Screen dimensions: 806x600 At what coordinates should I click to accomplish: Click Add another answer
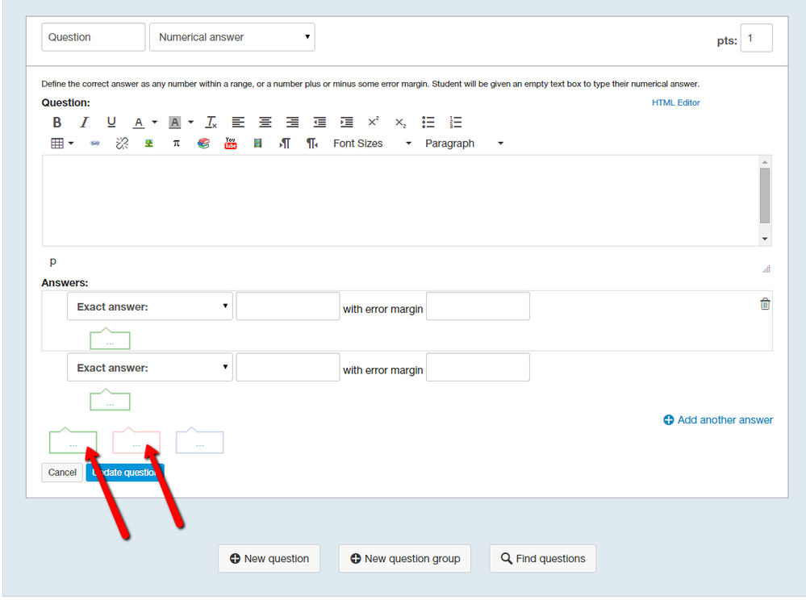pyautogui.click(x=718, y=420)
